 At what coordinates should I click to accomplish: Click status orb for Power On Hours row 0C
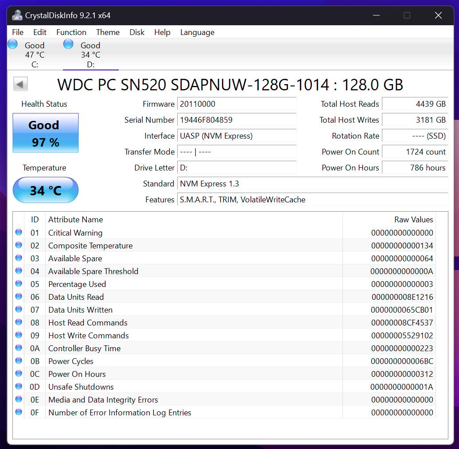click(x=19, y=374)
